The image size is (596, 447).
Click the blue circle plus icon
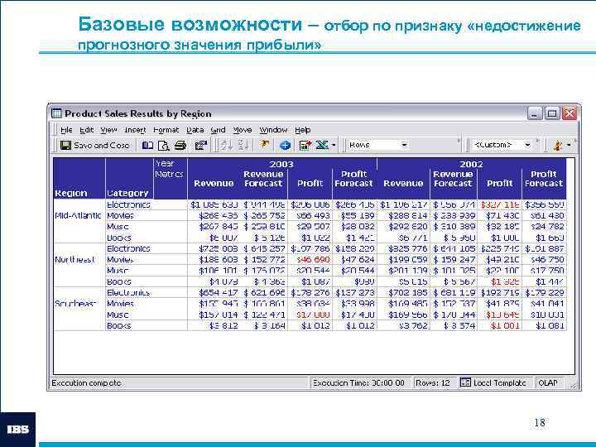click(x=285, y=145)
